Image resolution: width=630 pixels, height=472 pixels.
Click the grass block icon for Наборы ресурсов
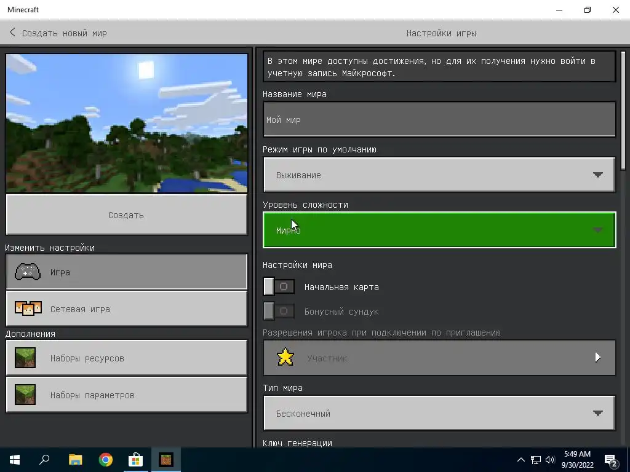point(25,358)
